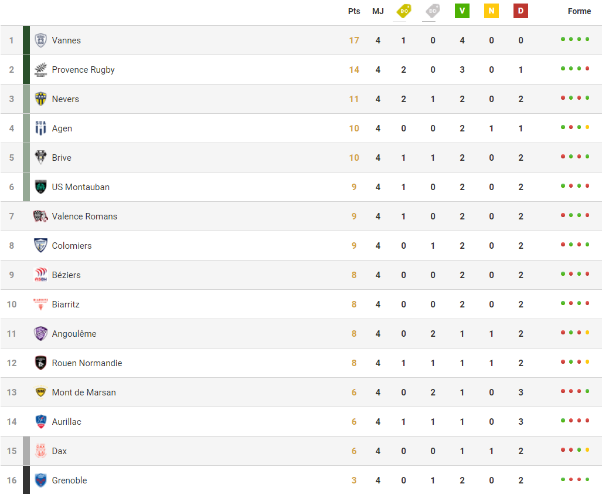Select the Mont de Marsan team name
The height and width of the screenshot is (494, 602).
click(x=84, y=392)
